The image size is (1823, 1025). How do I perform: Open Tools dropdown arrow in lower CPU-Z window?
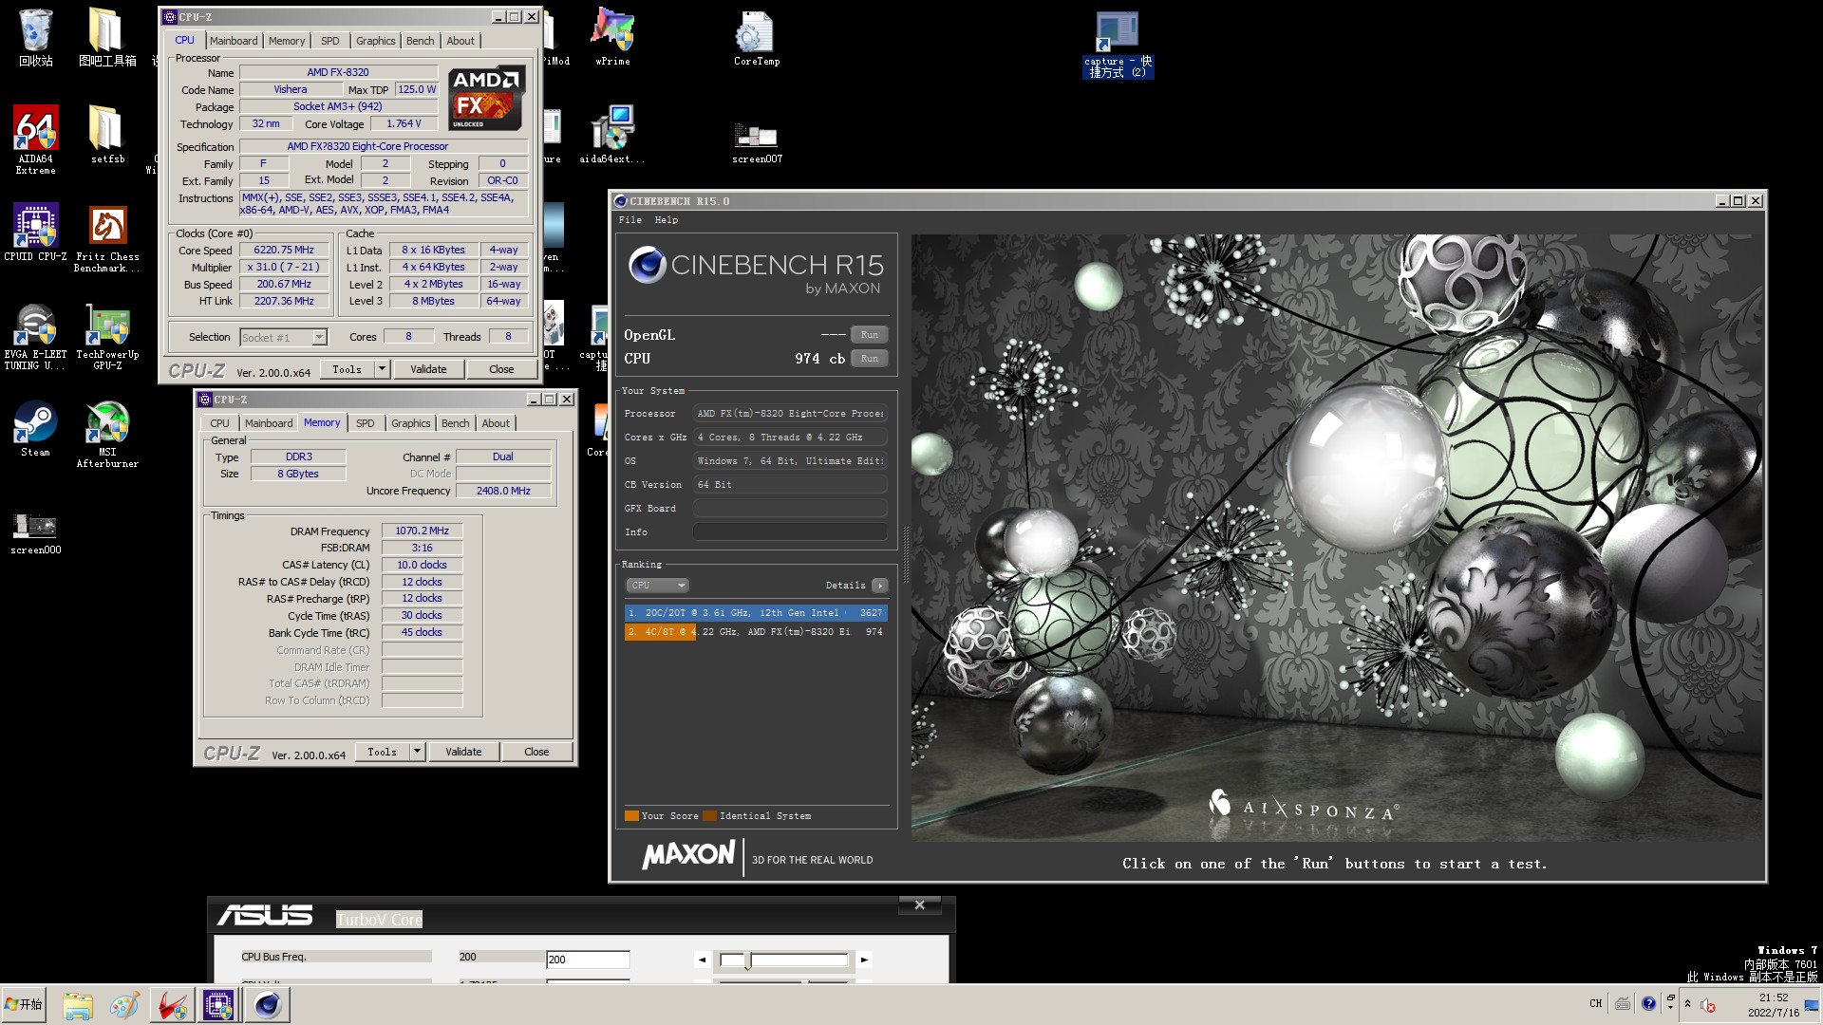pyautogui.click(x=417, y=752)
